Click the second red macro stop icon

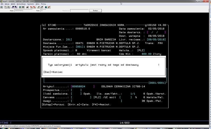pyautogui.click(x=35, y=7)
